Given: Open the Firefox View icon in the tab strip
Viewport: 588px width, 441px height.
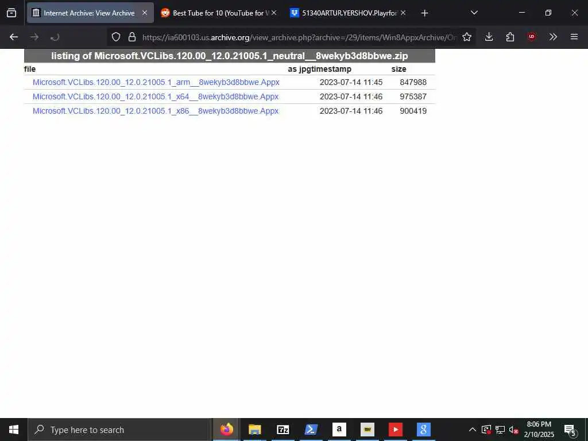Looking at the screenshot, I should click(11, 13).
